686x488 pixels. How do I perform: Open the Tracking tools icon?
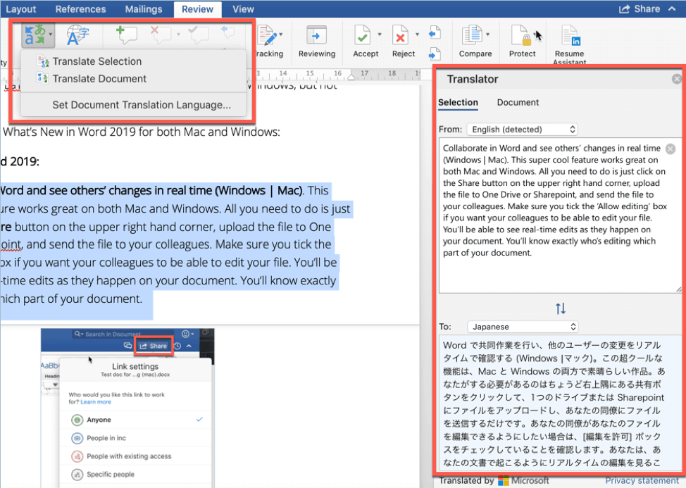click(x=267, y=35)
